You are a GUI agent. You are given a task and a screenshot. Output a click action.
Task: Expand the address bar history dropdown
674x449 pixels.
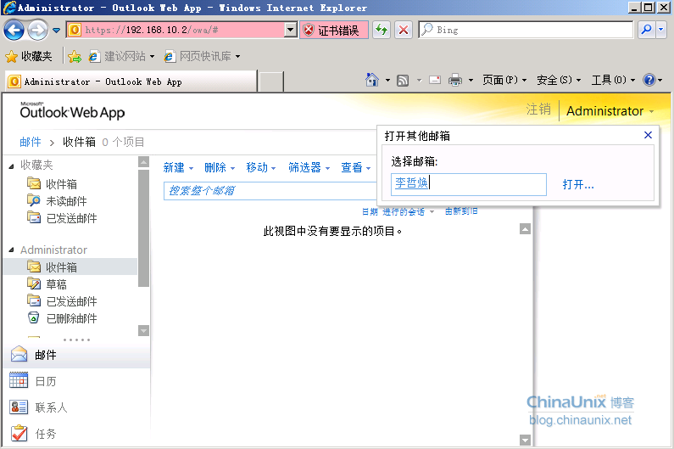pos(291,30)
